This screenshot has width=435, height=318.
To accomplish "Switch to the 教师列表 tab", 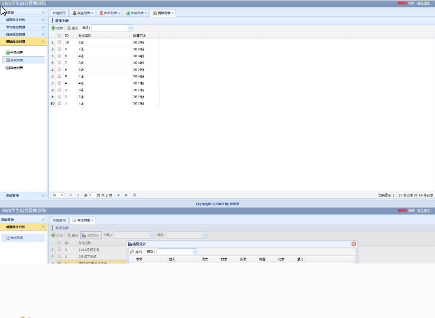I will pyautogui.click(x=109, y=13).
